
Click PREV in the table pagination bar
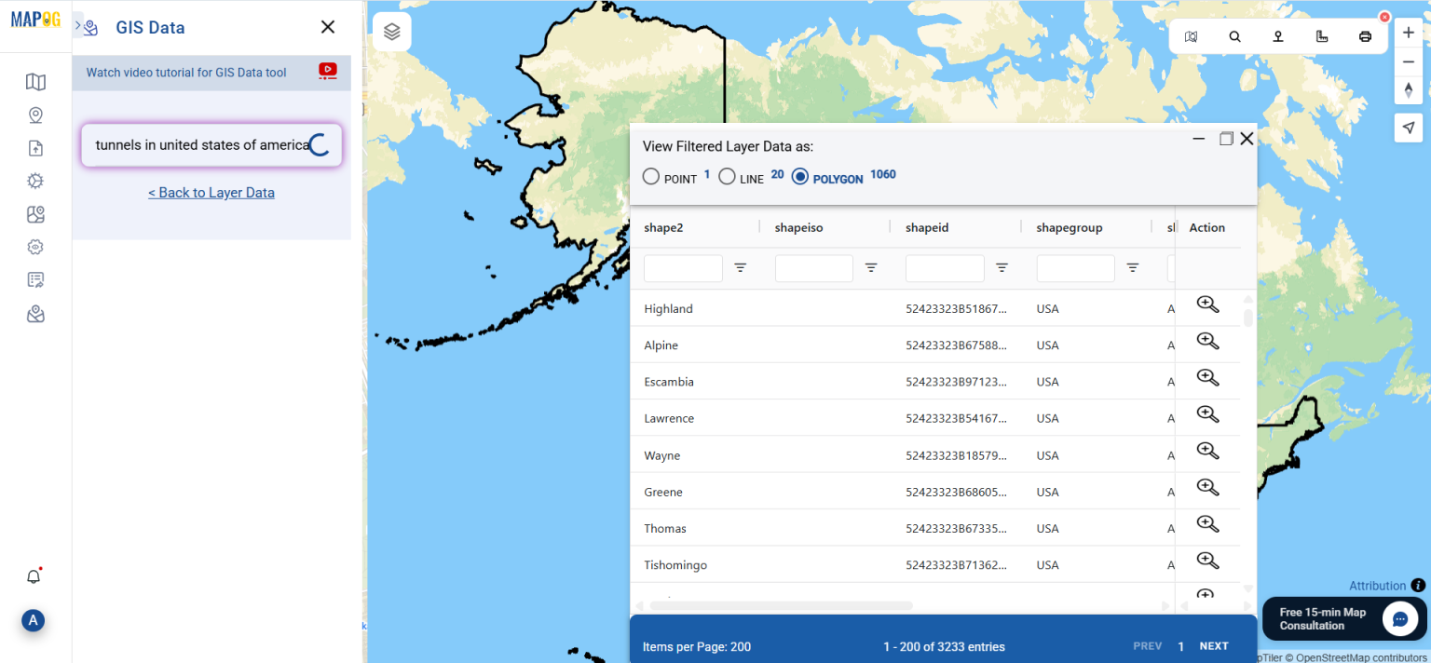pyautogui.click(x=1147, y=645)
